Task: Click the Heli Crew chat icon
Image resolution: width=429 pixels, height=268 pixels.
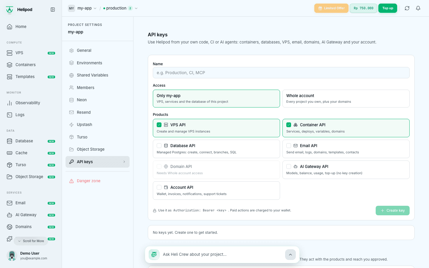Action: tap(154, 255)
